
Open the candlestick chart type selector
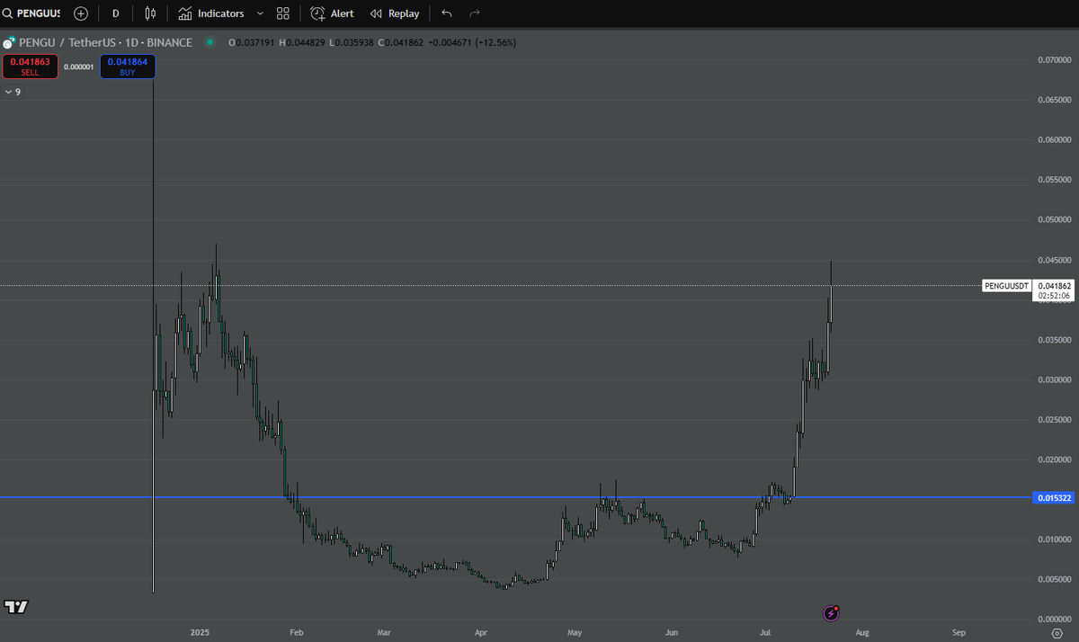point(150,13)
